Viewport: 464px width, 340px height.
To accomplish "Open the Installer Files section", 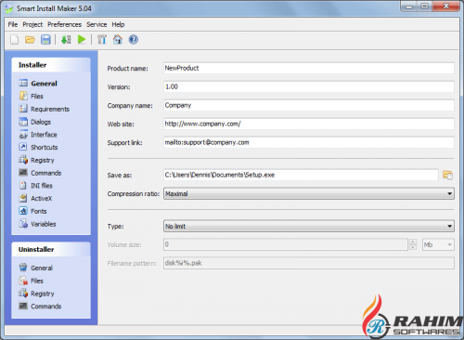I will 31,97.
